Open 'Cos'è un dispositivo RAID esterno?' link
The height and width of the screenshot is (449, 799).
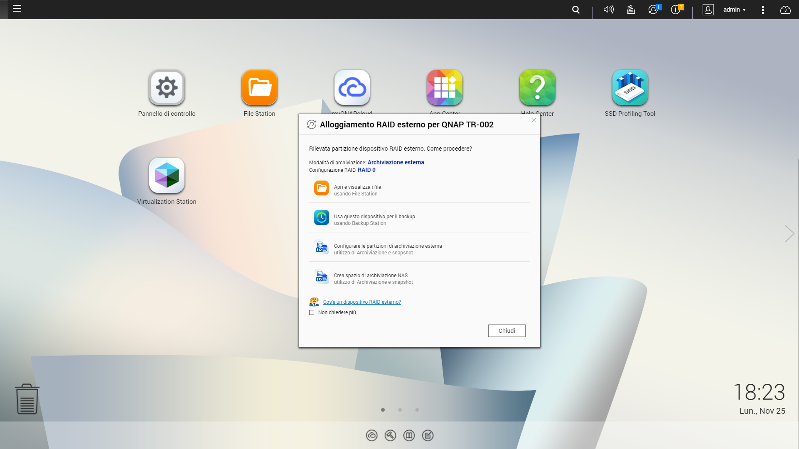362,302
